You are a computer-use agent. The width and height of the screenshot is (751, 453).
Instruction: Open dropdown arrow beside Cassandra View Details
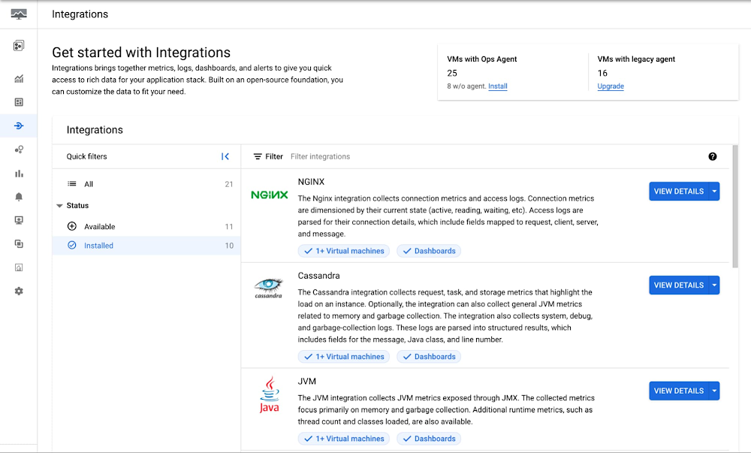714,285
